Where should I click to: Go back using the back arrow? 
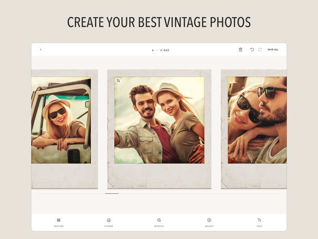click(41, 49)
